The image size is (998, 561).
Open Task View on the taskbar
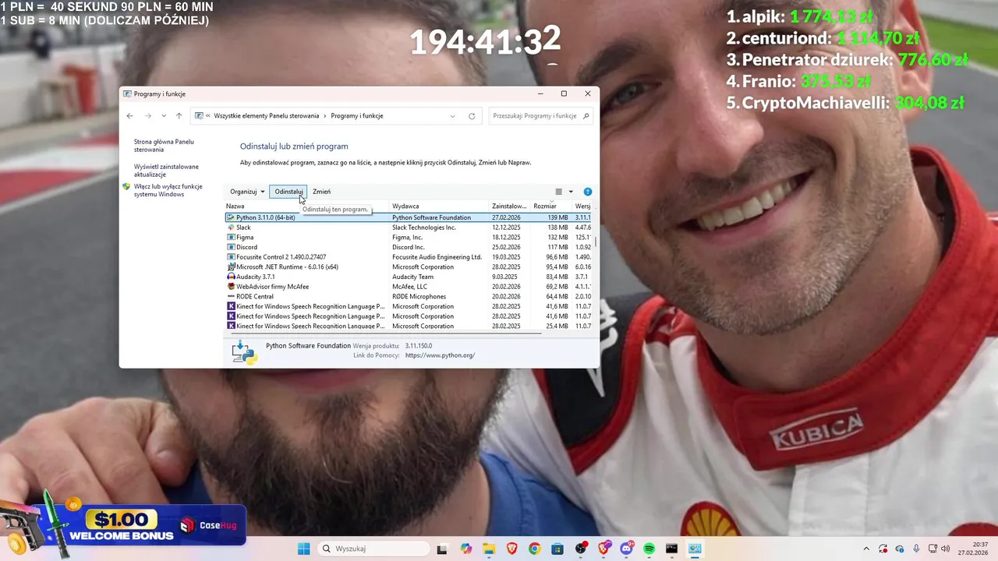(x=443, y=549)
